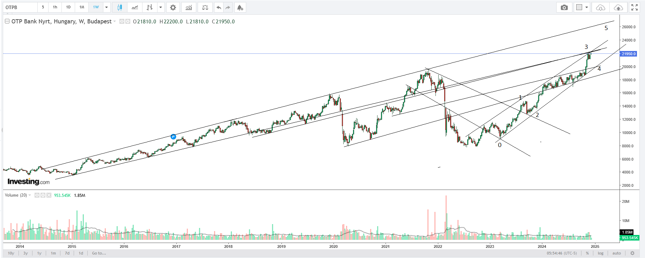Expand the time interval dropdown arrow
The width and height of the screenshot is (645, 258).
pos(107,7)
